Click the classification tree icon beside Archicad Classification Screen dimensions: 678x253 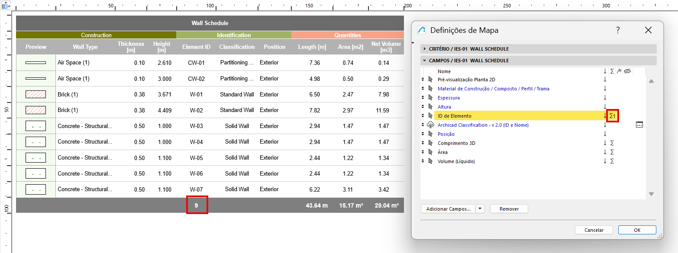click(430, 125)
